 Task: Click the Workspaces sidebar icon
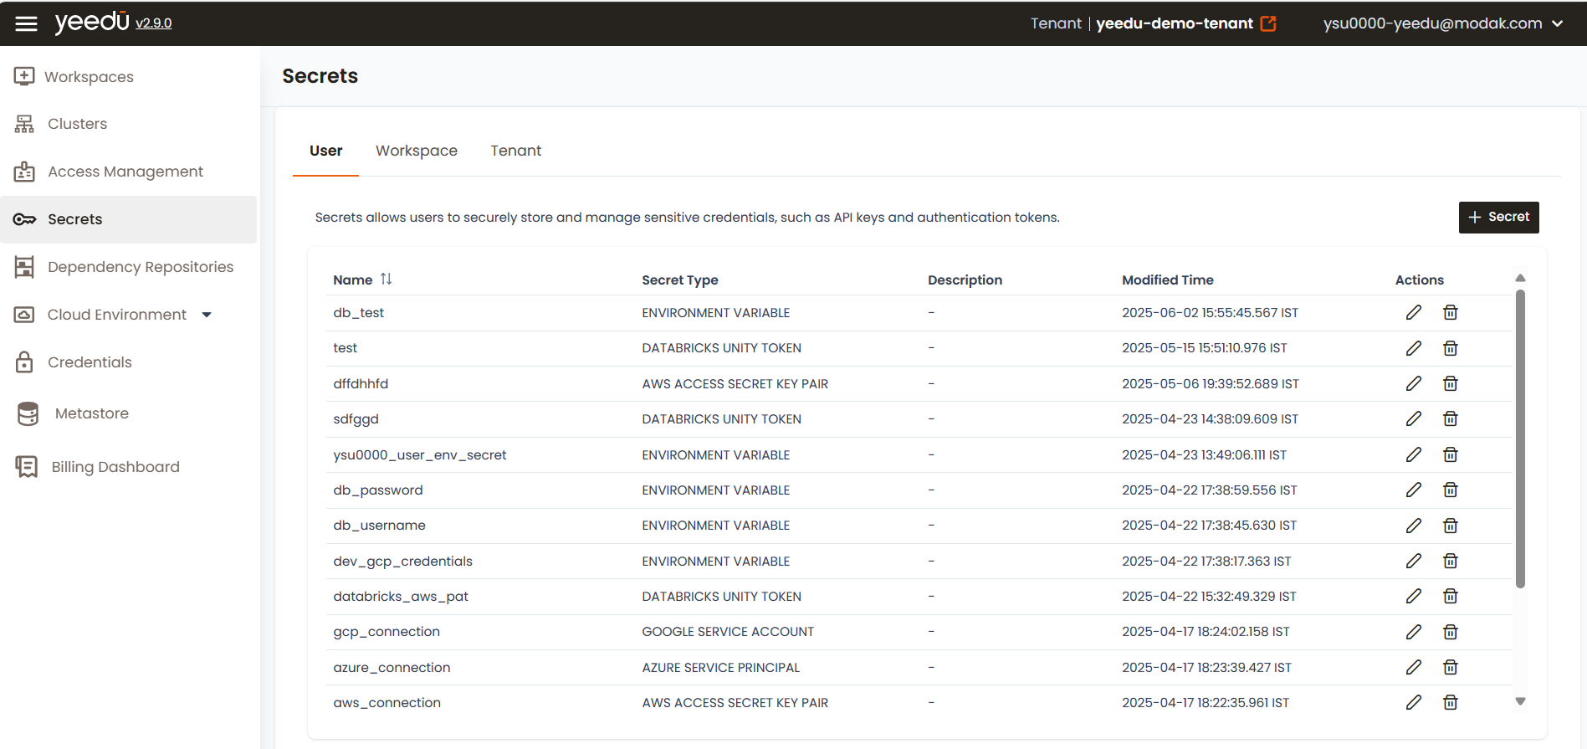[x=24, y=76]
